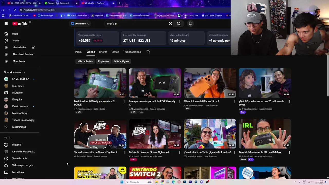This screenshot has width=329, height=185.
Task: Sort videos by Populares
Action: click(103, 61)
